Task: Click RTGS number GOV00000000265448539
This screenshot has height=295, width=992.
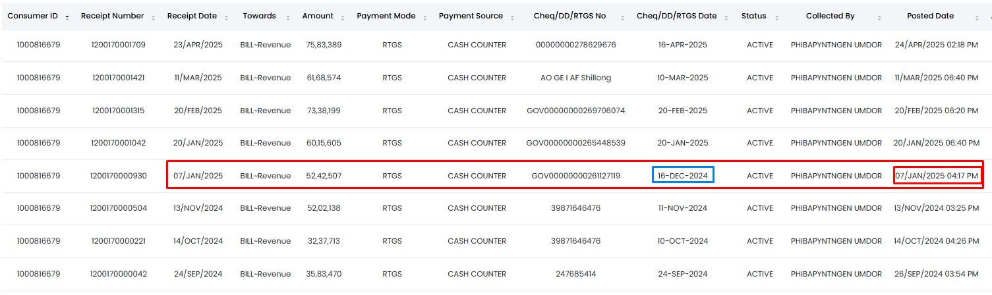Action: tap(575, 143)
